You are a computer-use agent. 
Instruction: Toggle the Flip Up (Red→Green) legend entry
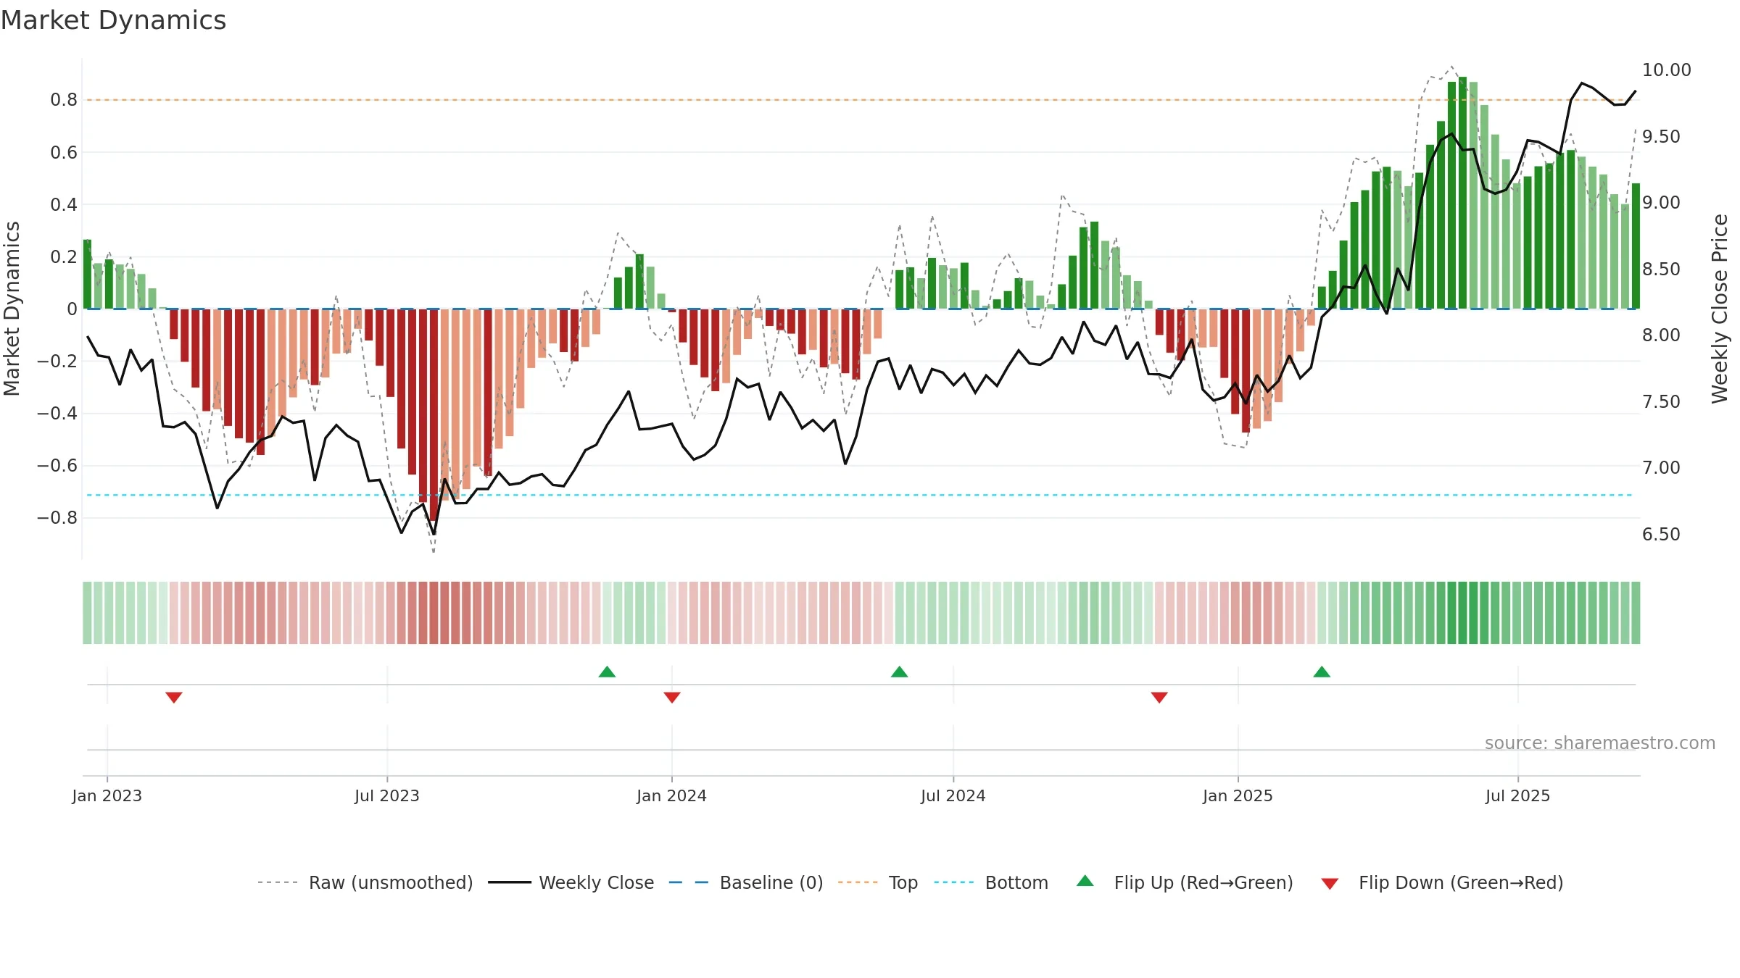[1185, 882]
